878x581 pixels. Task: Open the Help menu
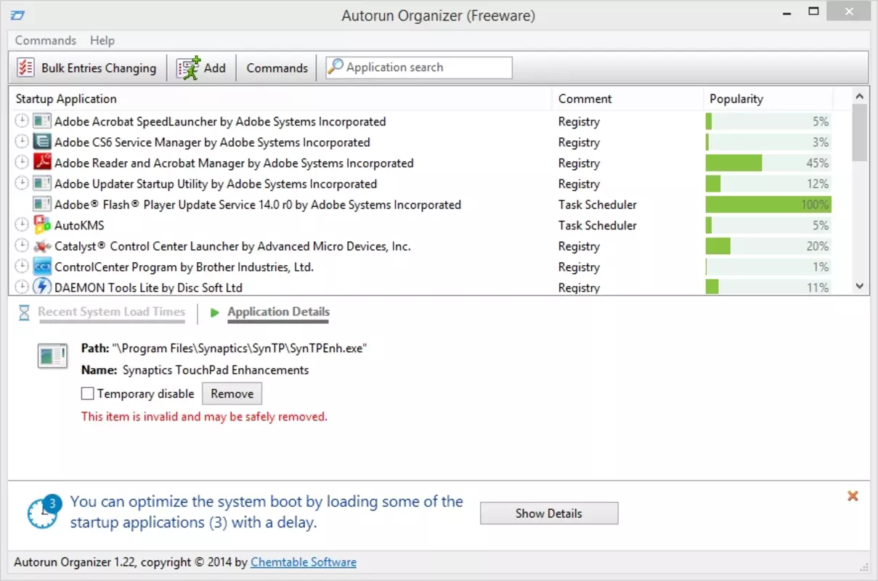click(x=102, y=41)
